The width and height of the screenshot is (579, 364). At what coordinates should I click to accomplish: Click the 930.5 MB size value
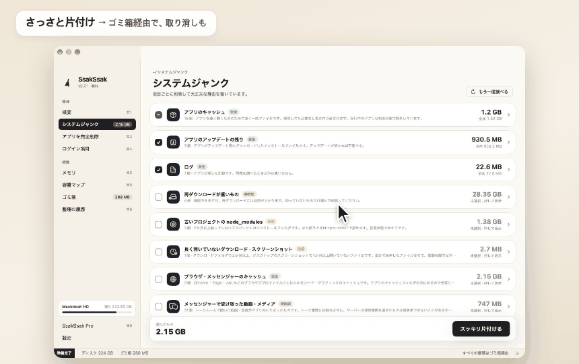(x=486, y=140)
